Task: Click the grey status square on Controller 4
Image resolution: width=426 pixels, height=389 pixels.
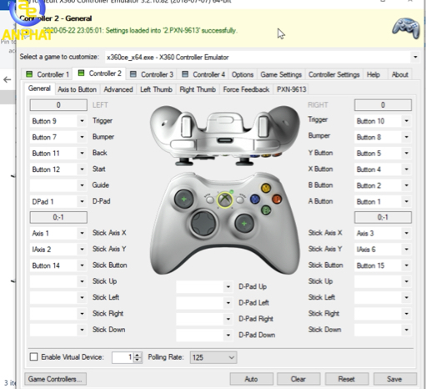Action: (185, 74)
